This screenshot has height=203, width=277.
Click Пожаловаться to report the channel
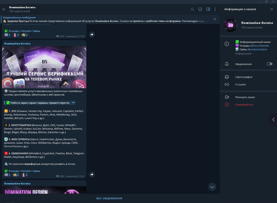pos(244,105)
